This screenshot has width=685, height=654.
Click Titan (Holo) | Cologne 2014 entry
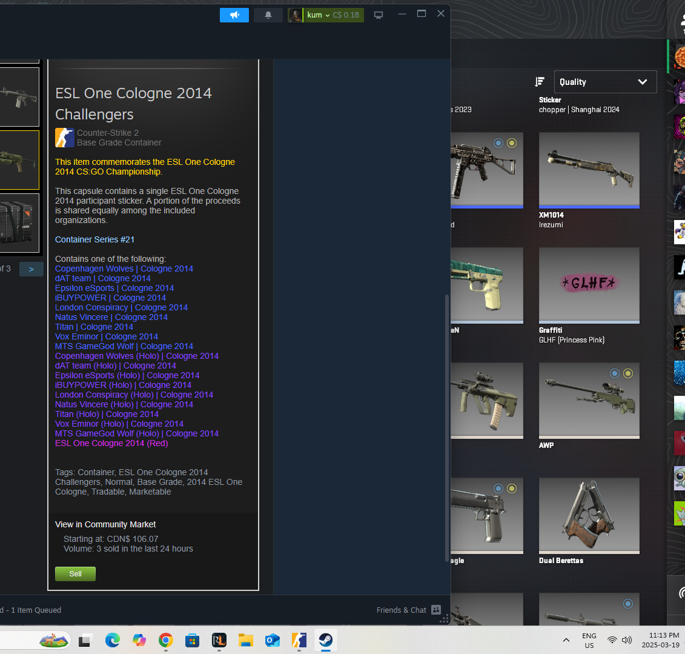pyautogui.click(x=107, y=414)
